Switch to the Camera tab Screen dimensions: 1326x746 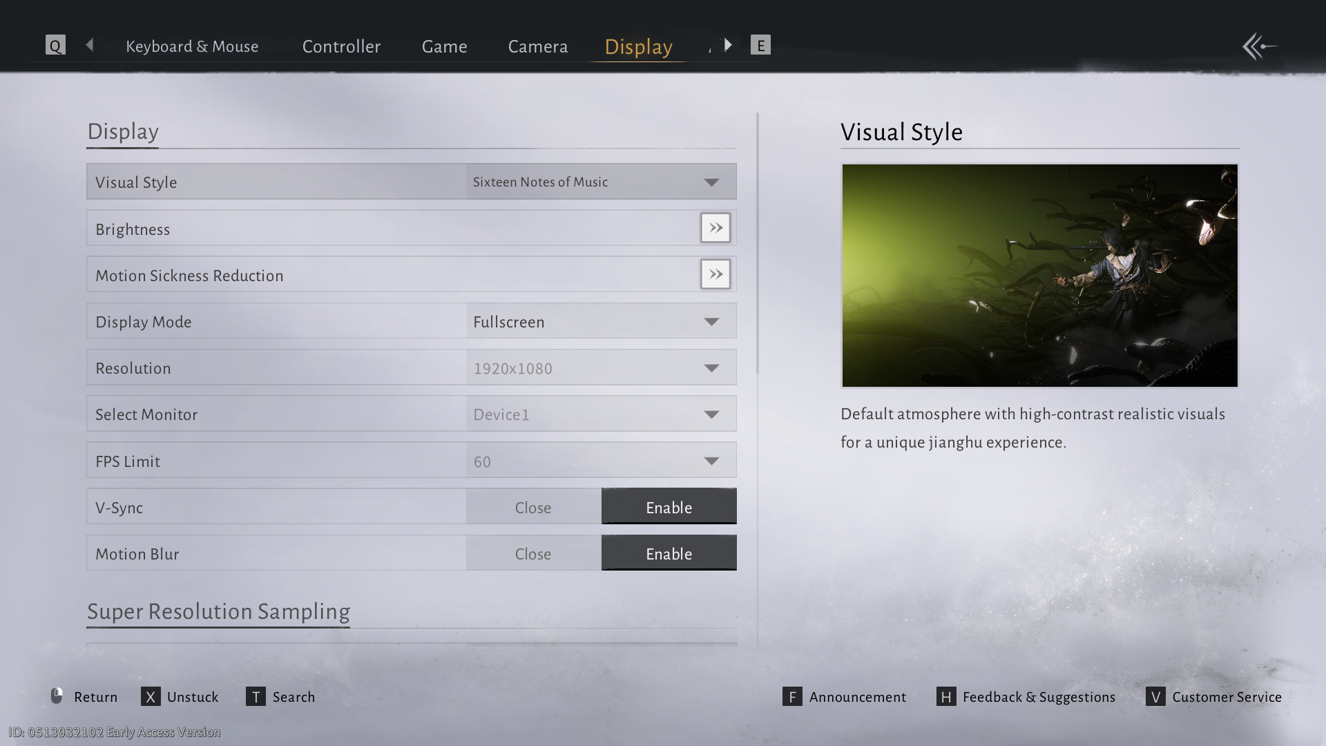click(x=537, y=46)
